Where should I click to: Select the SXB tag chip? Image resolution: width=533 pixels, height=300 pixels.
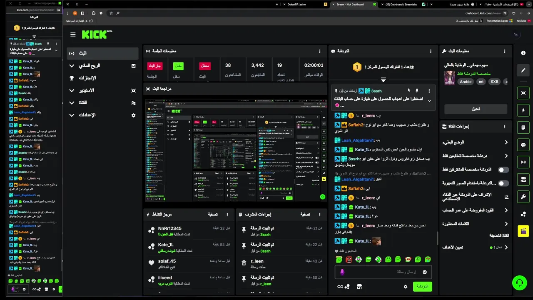click(x=494, y=82)
